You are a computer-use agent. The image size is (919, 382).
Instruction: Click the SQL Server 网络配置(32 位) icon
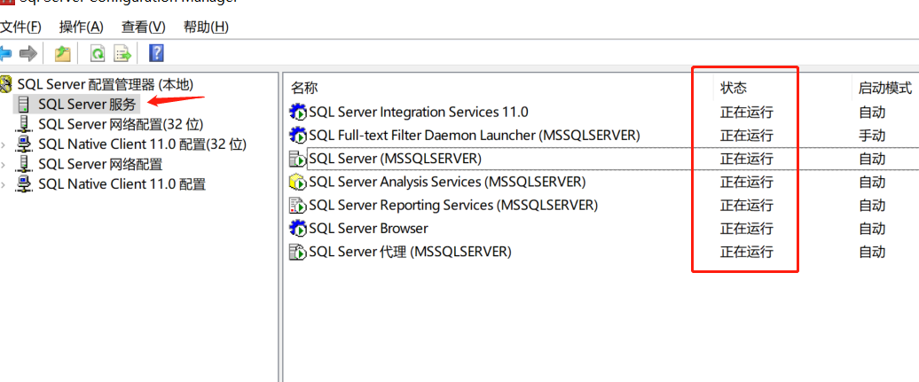point(24,124)
